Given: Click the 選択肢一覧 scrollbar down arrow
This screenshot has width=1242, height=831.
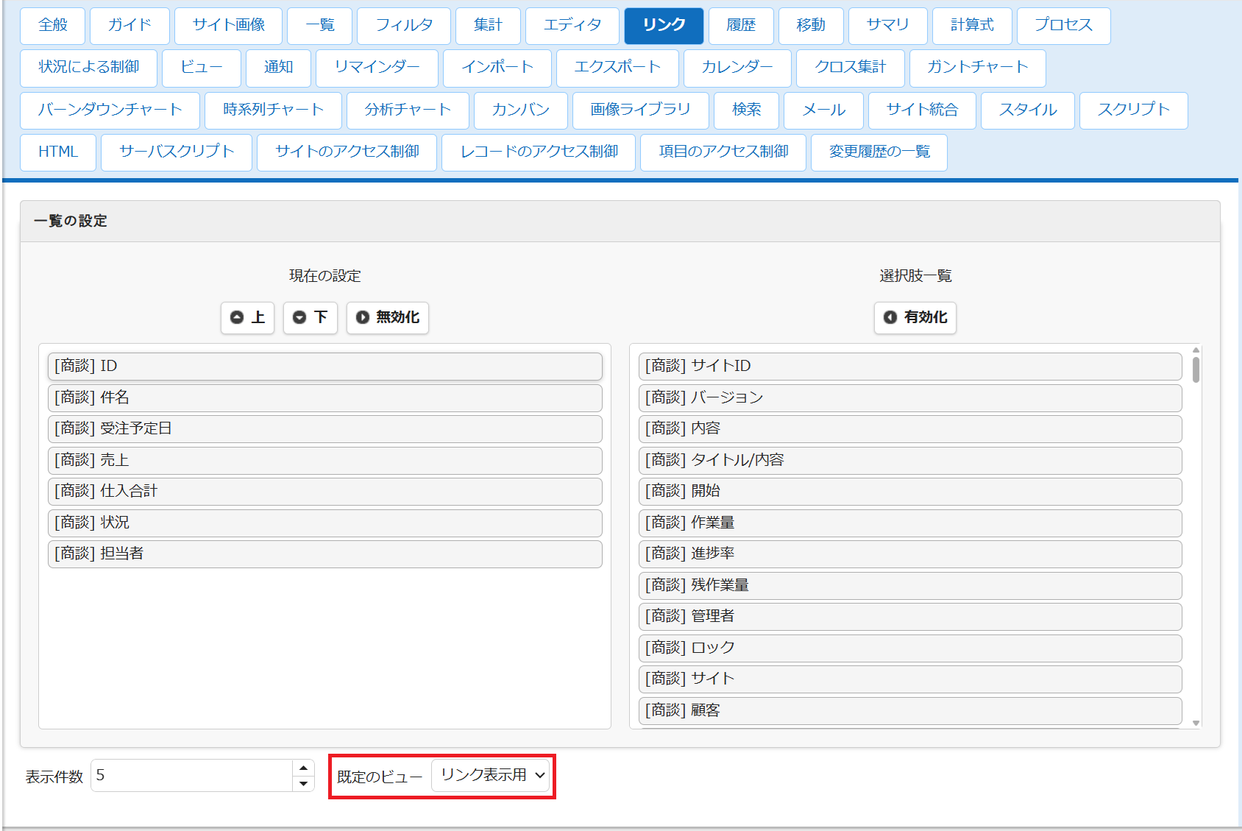Looking at the screenshot, I should click(1196, 723).
